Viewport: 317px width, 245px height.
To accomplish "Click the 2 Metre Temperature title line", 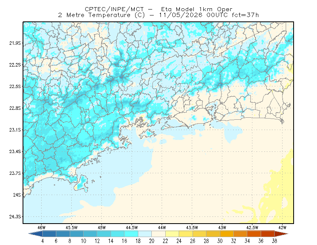I will point(158,15).
